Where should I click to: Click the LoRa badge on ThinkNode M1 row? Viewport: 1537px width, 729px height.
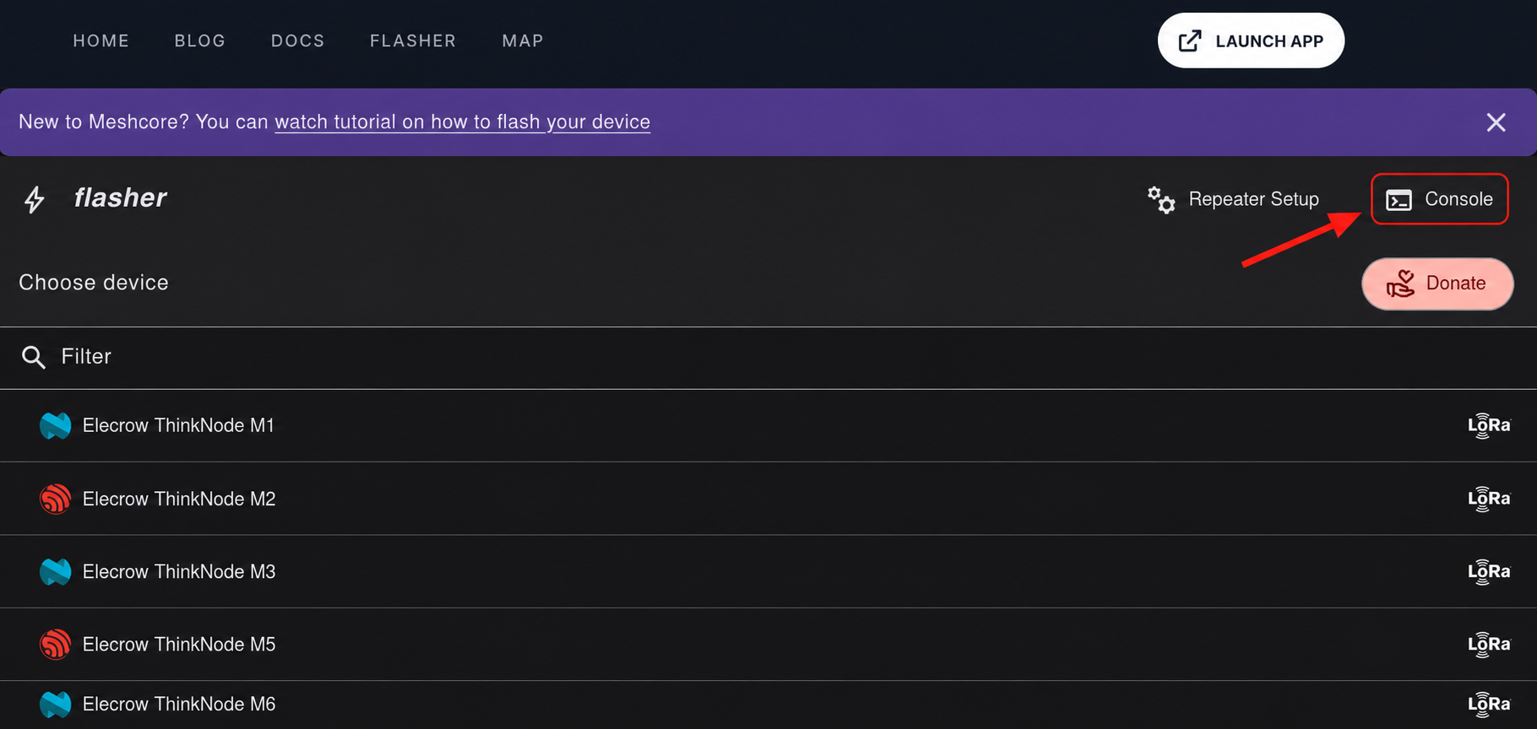pyautogui.click(x=1489, y=426)
